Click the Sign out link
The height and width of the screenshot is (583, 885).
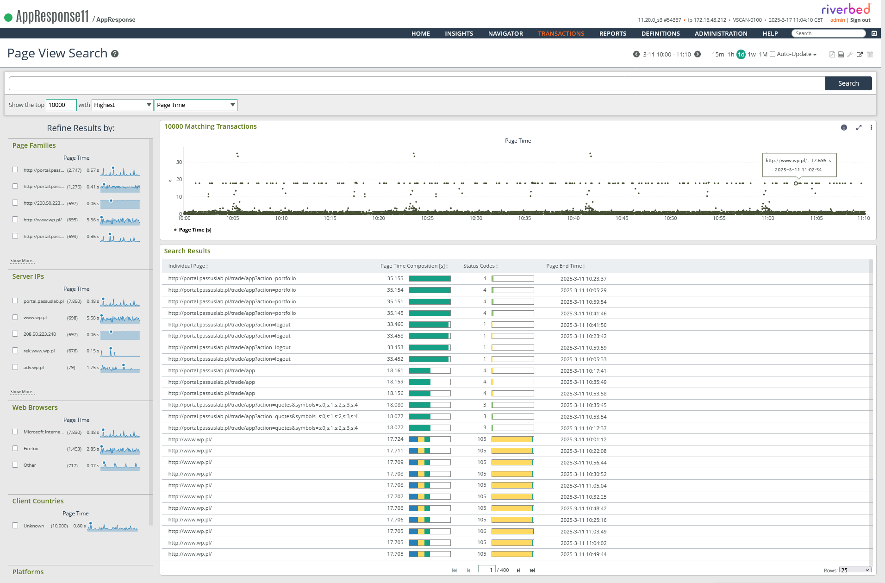860,20
